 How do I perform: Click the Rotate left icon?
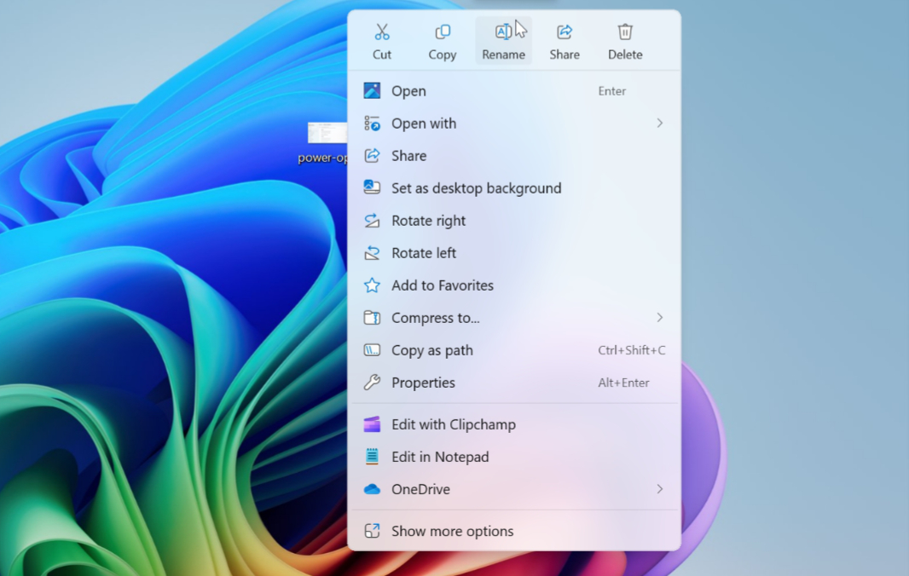(372, 253)
